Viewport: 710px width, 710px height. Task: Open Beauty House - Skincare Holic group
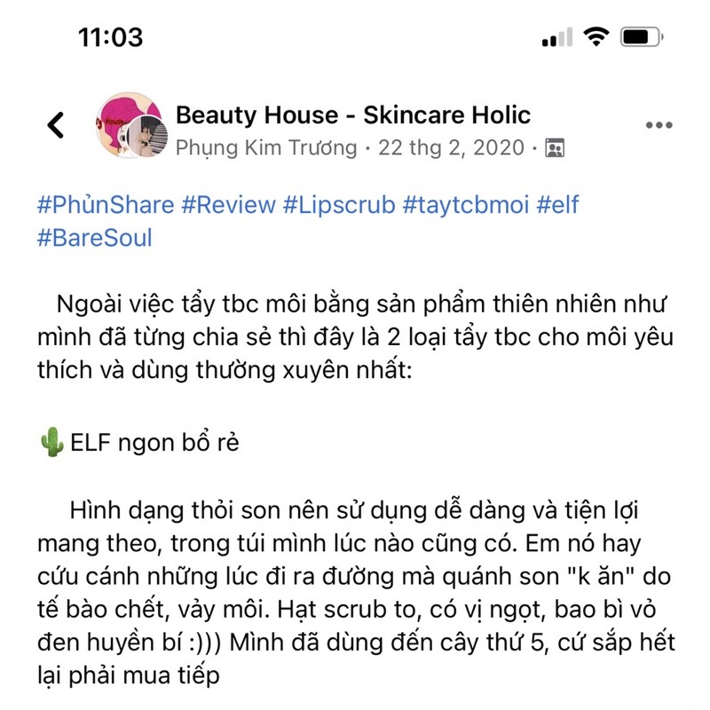pos(352,114)
